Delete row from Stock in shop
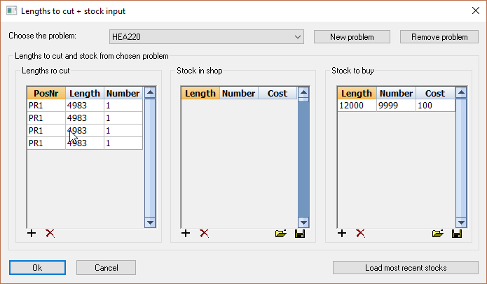Screen dimensions: 487x284 point(204,234)
